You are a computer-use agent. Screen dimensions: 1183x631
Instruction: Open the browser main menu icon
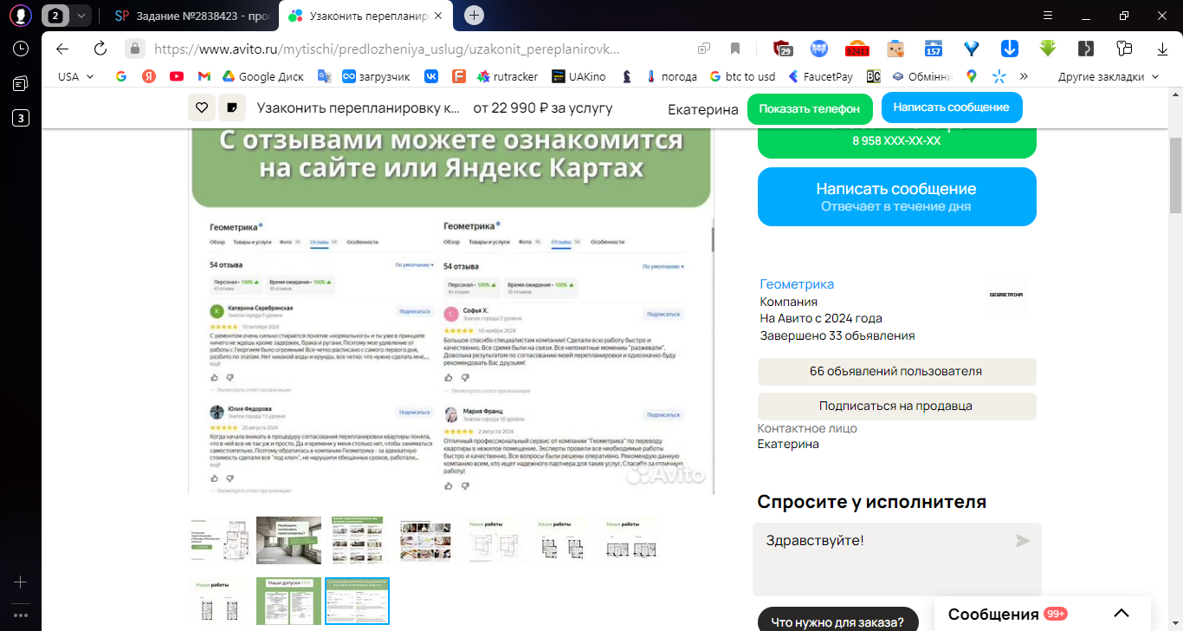coord(1049,16)
